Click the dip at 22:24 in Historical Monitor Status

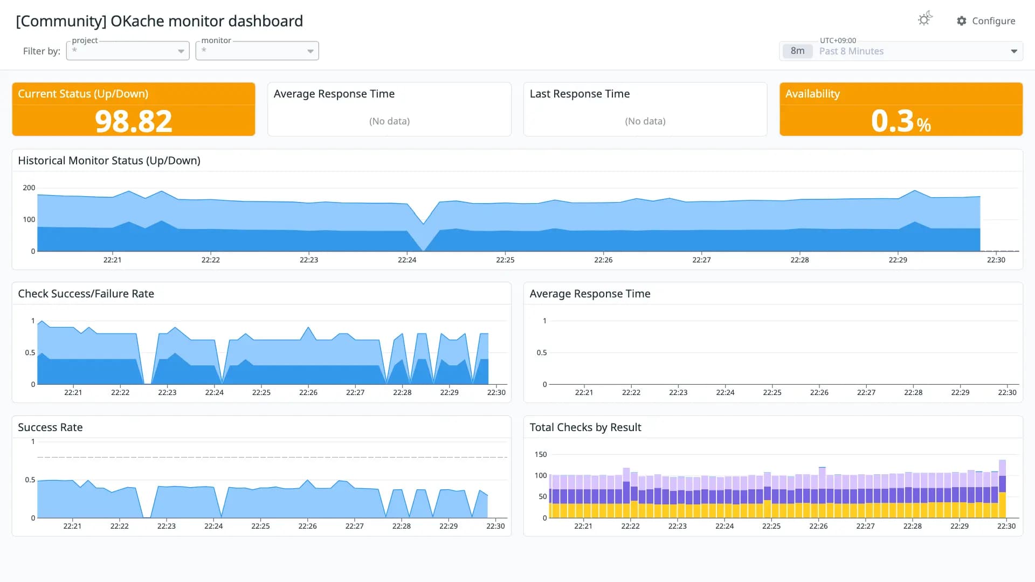424,224
